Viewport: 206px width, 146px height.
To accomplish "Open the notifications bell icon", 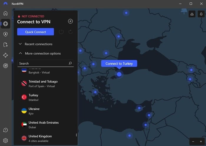I will (x=201, y=14).
